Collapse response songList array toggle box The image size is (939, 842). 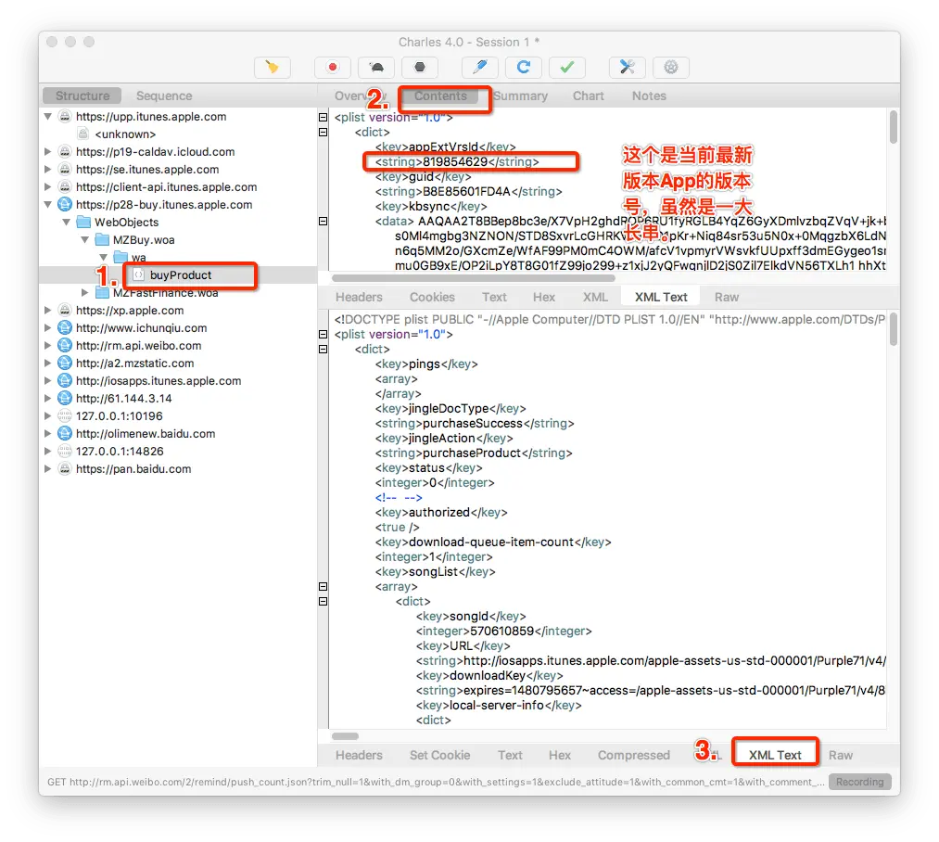tap(323, 587)
